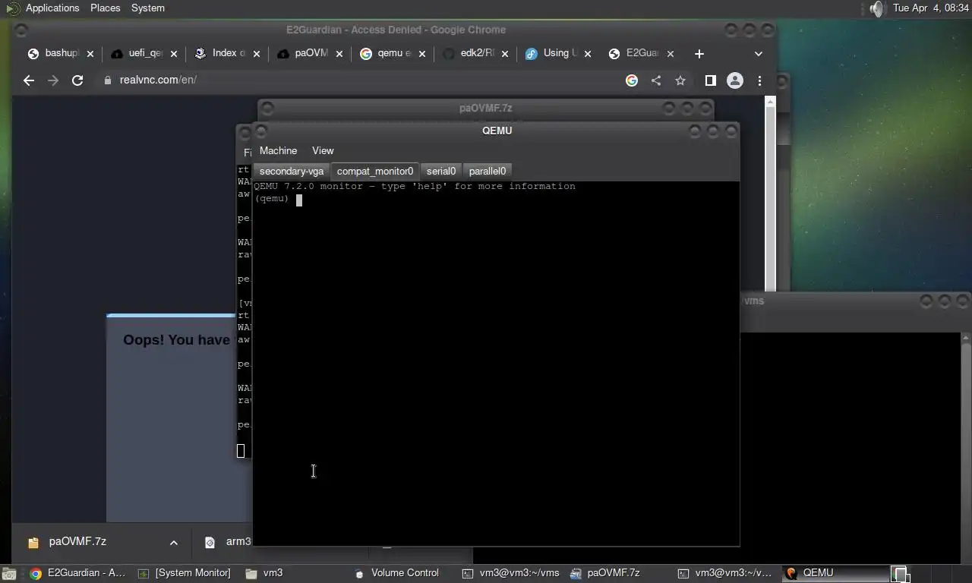Close the paOVM tab
Screen dimensions: 972x583
[x=339, y=54]
